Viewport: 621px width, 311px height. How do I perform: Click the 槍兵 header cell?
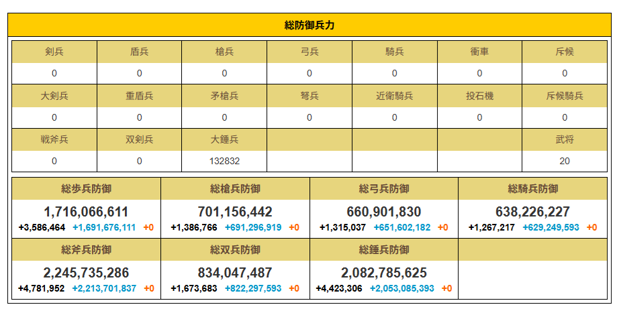(x=224, y=52)
